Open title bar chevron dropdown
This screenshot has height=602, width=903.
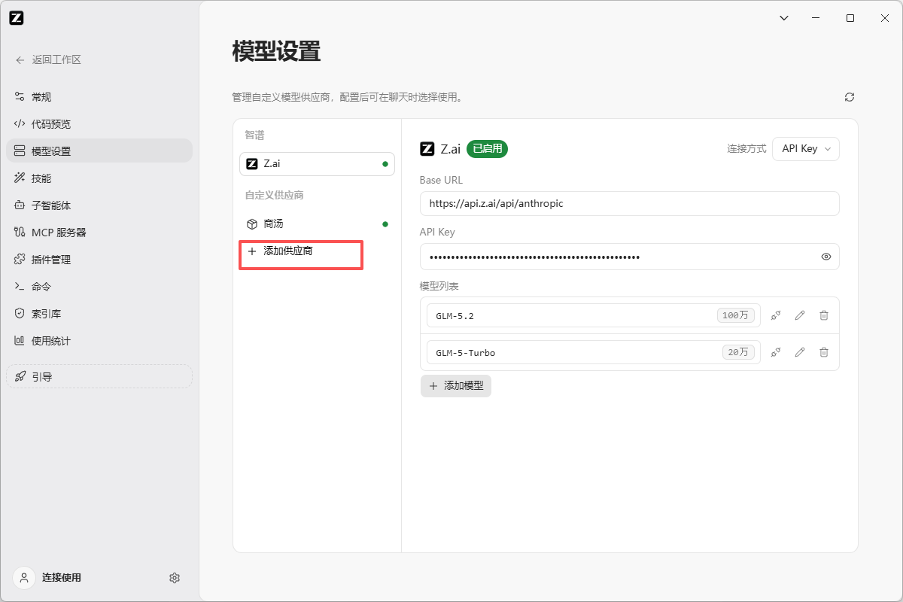point(783,18)
